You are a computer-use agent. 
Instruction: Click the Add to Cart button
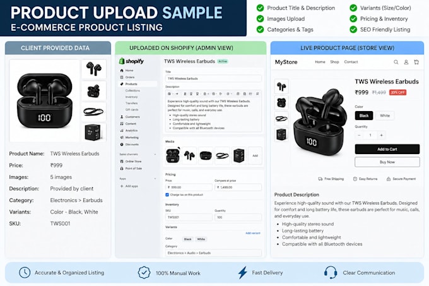[387, 149]
